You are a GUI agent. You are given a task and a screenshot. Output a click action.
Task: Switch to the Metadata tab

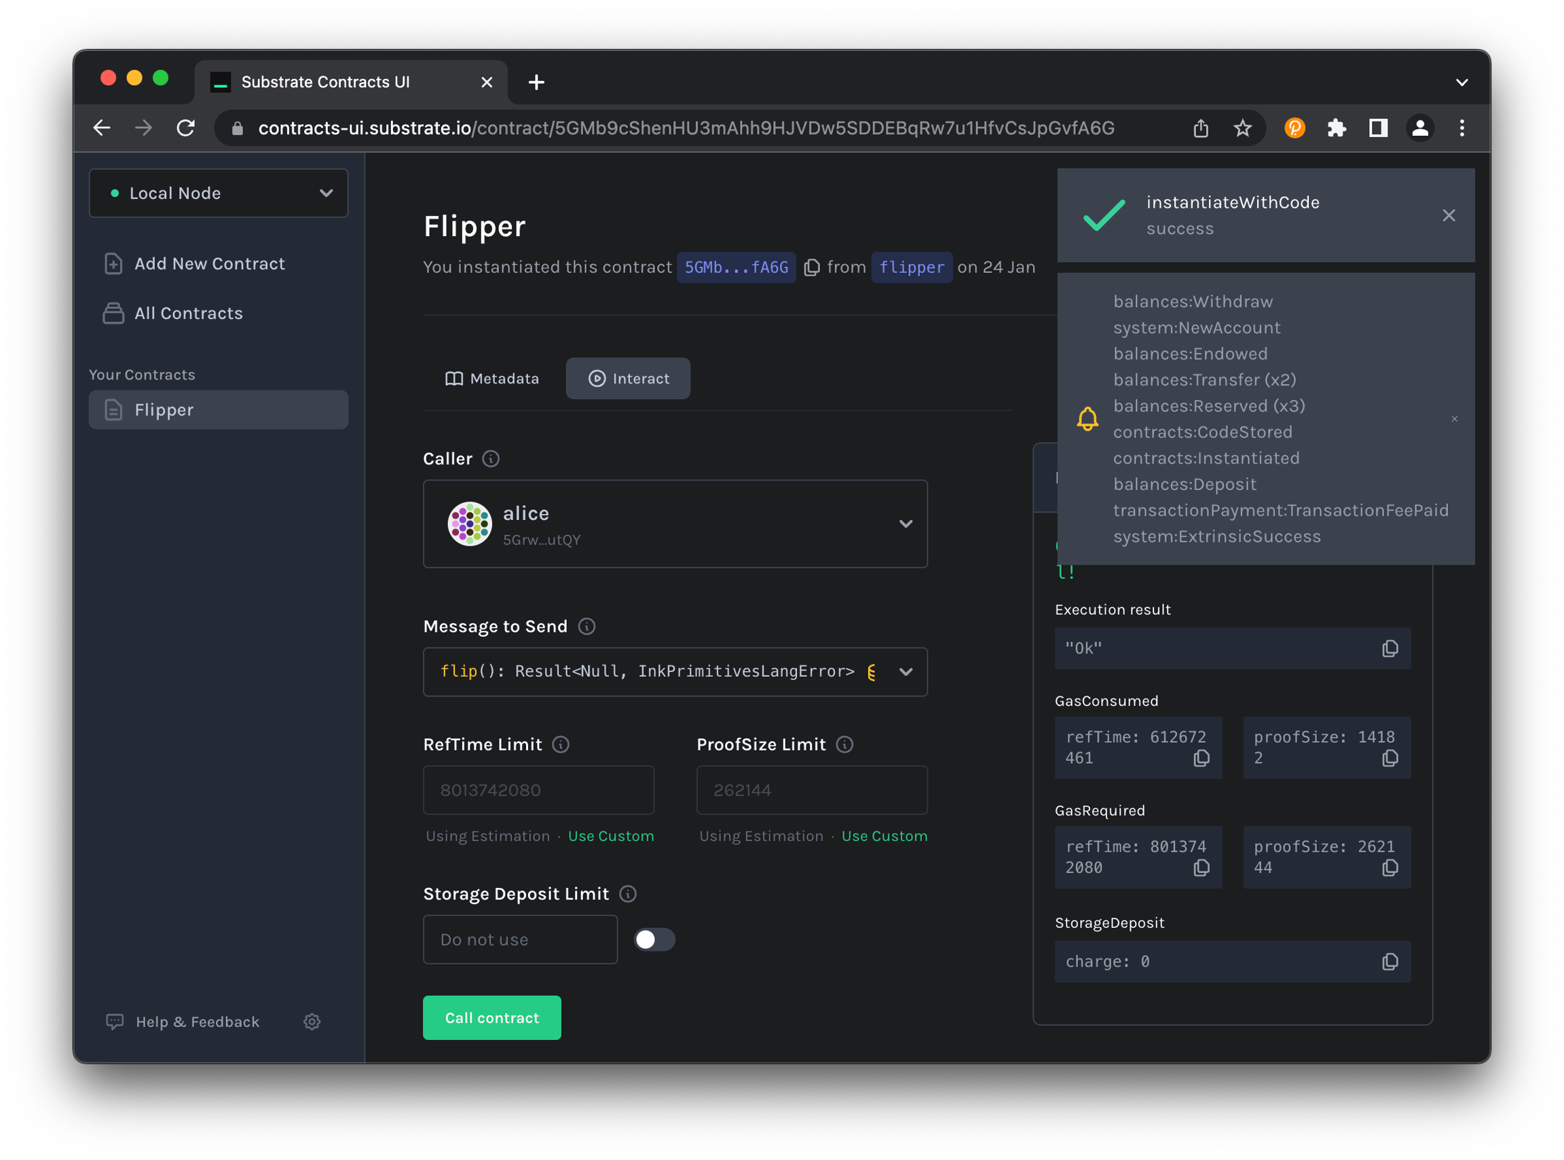(x=492, y=379)
